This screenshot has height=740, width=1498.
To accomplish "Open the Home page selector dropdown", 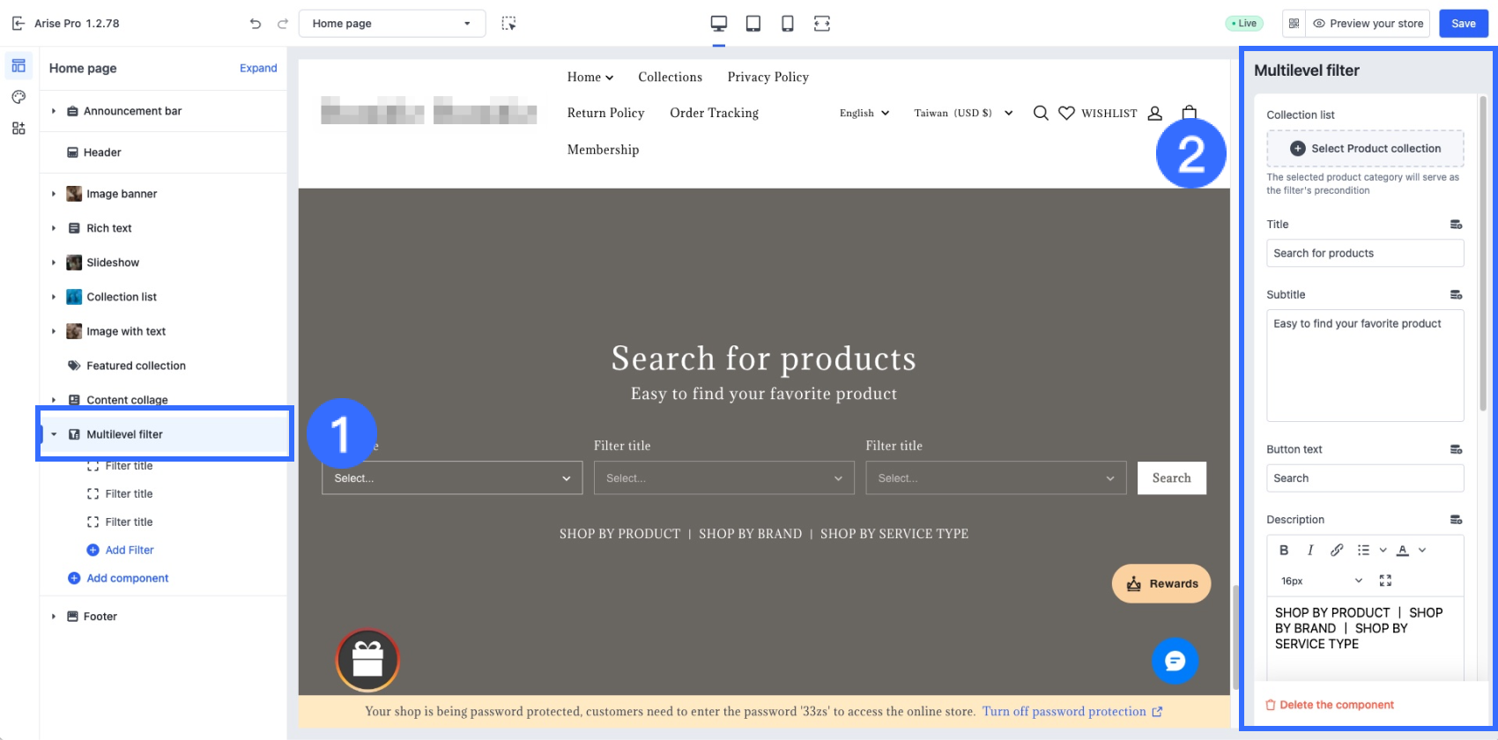I will click(x=392, y=24).
